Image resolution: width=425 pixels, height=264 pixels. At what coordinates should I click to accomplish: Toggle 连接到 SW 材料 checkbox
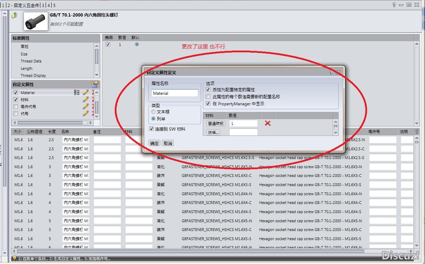pyautogui.click(x=151, y=129)
